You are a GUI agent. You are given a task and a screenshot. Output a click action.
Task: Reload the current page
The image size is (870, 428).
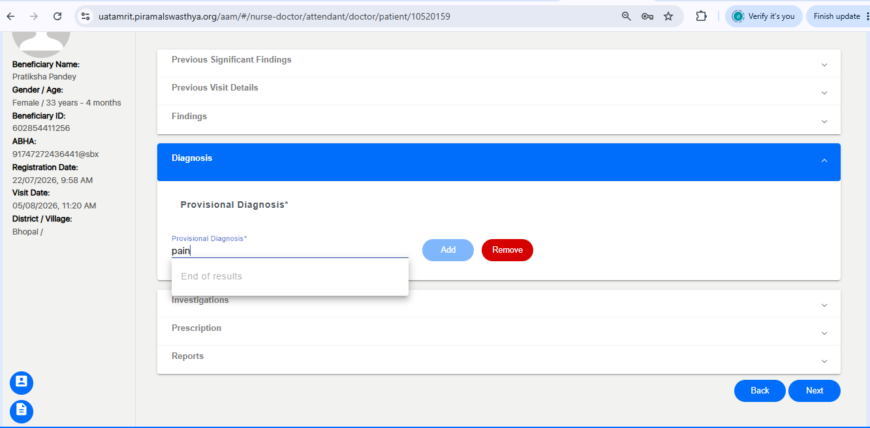[57, 16]
